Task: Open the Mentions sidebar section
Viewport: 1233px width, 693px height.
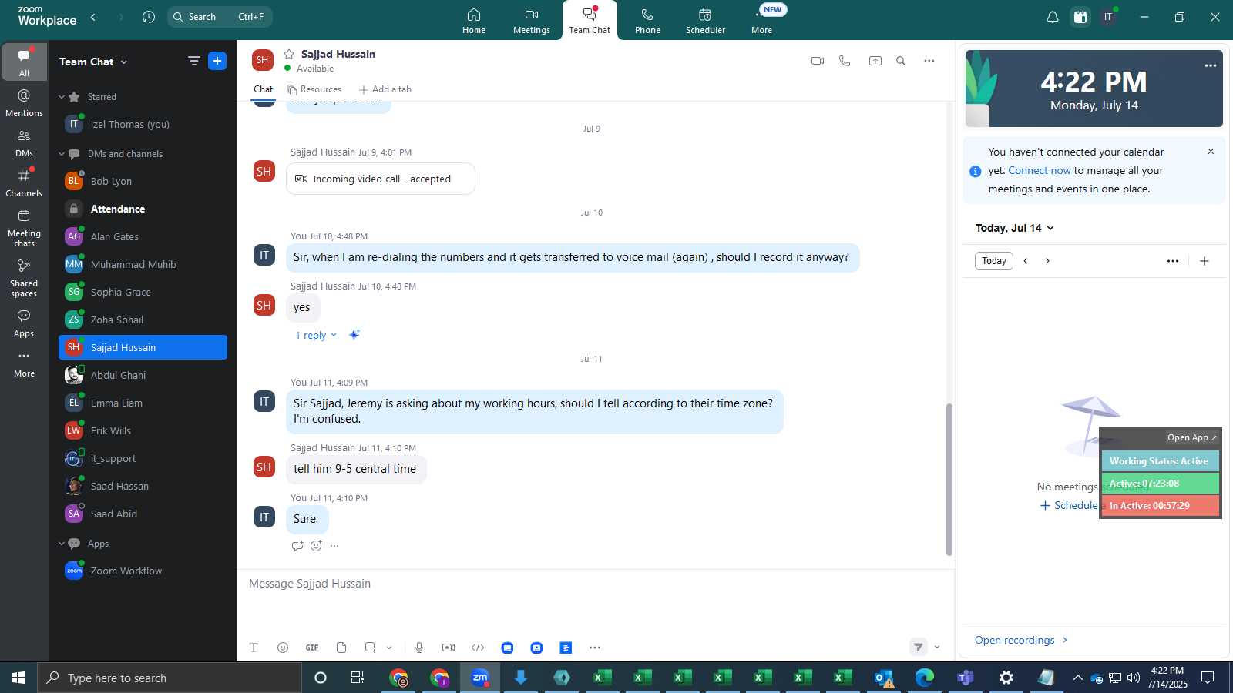Action: coord(25,103)
